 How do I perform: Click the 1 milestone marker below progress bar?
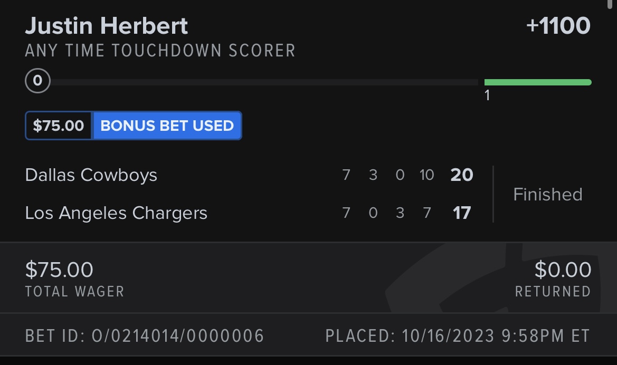[487, 95]
